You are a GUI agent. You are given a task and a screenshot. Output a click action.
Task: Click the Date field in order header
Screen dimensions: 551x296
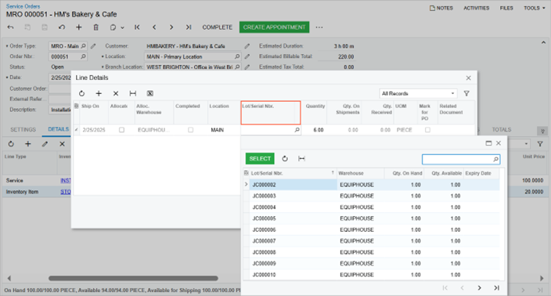click(x=60, y=78)
